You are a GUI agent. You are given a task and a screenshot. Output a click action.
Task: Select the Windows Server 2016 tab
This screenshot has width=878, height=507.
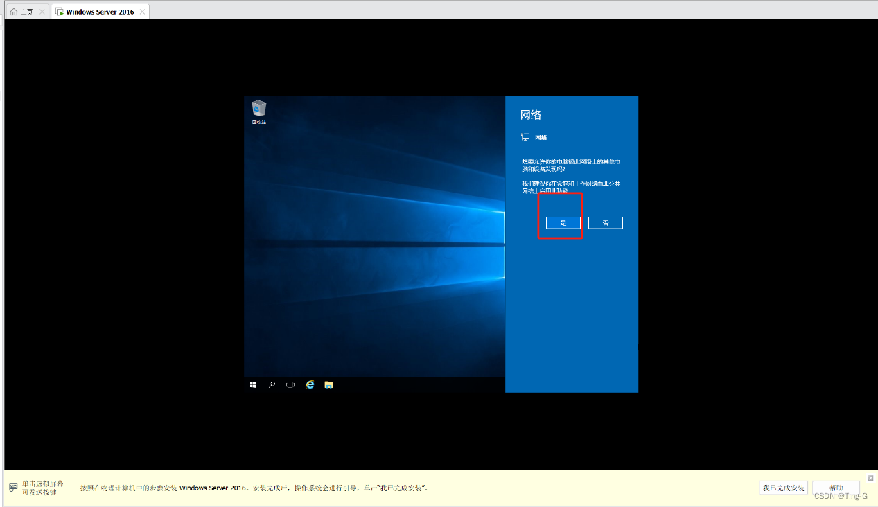tap(100, 12)
